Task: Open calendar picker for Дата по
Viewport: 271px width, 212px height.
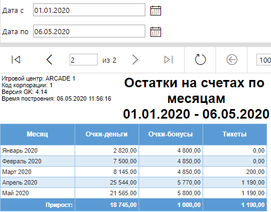Action: [x=155, y=32]
